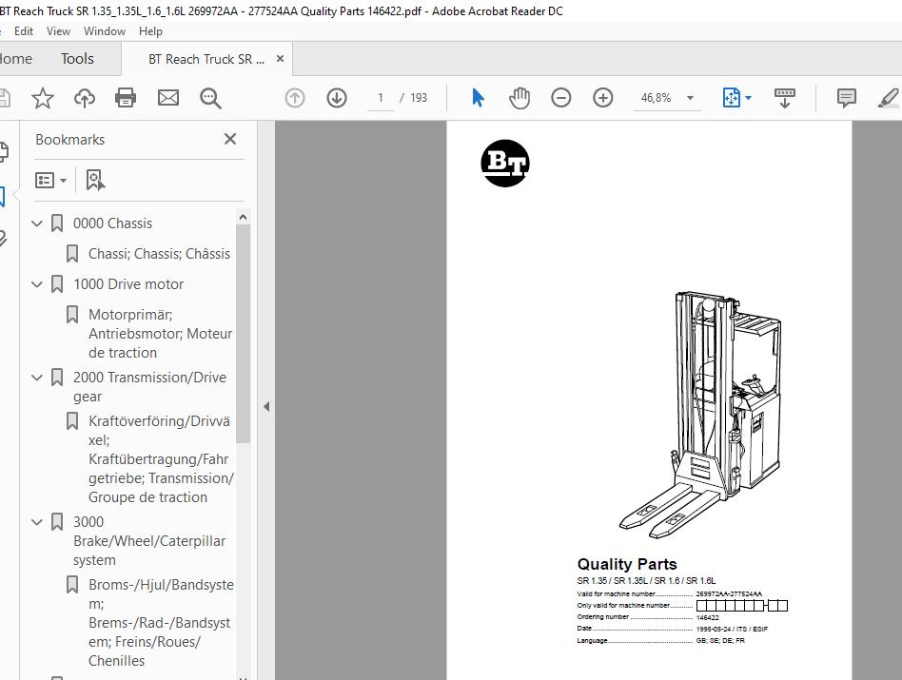Click the upload to cloud icon
The image size is (902, 680).
84,98
